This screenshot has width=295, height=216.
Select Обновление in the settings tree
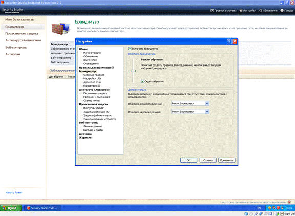(91, 56)
